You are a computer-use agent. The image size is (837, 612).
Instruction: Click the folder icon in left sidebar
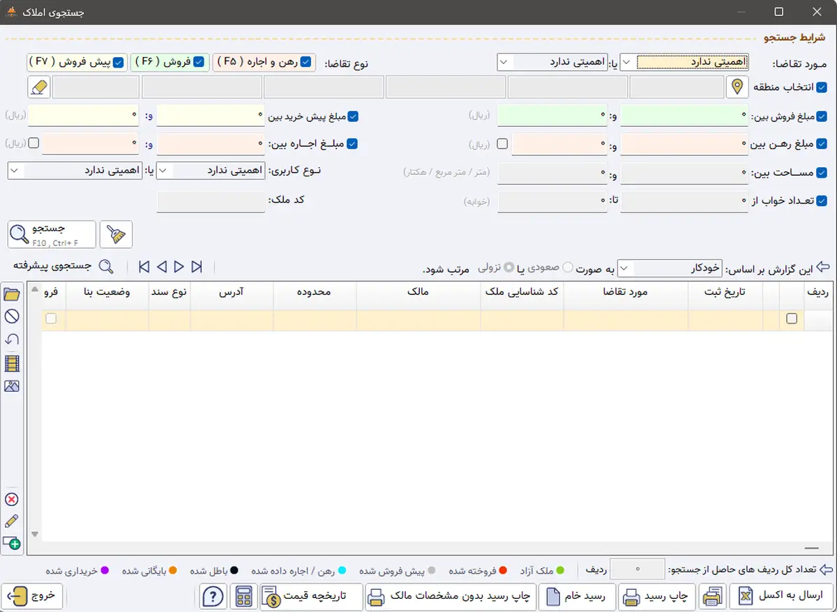coord(11,295)
